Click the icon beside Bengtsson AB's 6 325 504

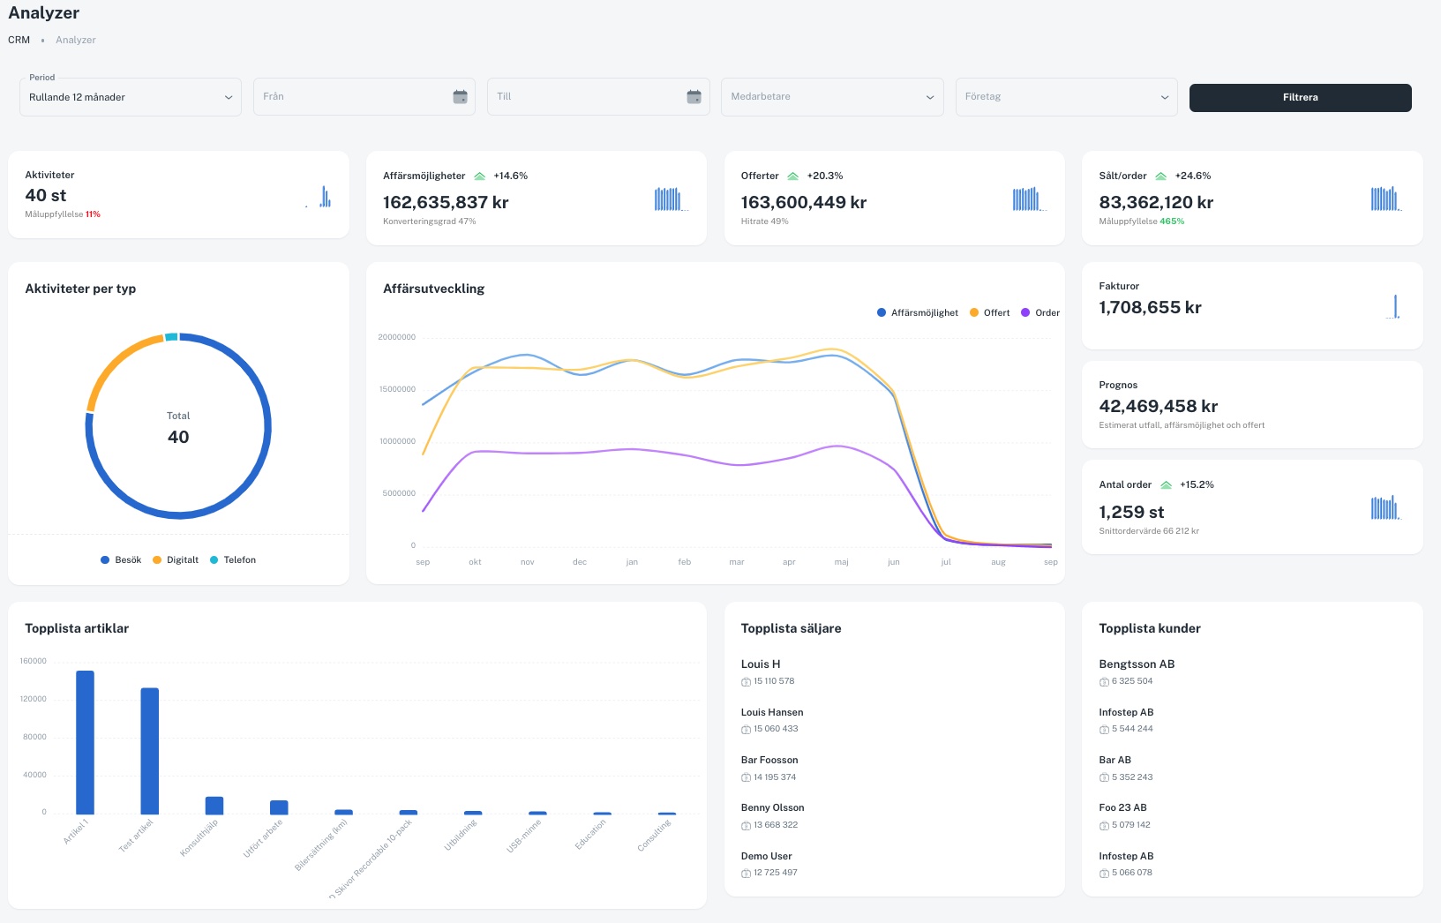click(x=1104, y=682)
